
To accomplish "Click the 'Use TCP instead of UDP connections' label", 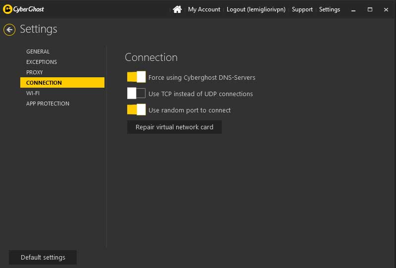I will pyautogui.click(x=200, y=94).
